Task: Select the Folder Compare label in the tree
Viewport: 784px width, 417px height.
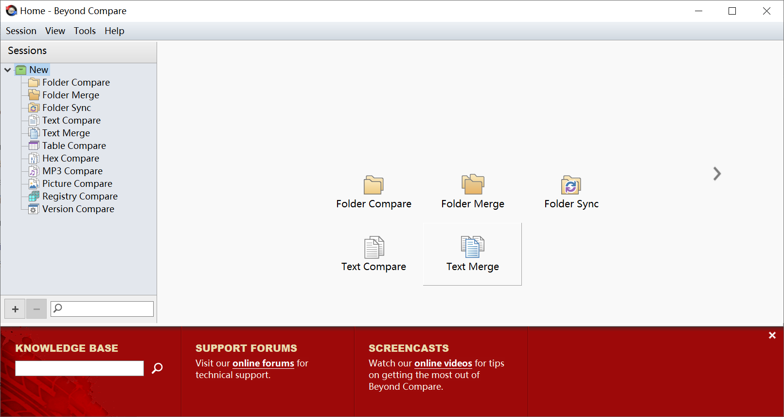Action: [x=76, y=82]
